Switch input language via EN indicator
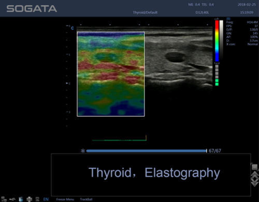 tap(46, 199)
